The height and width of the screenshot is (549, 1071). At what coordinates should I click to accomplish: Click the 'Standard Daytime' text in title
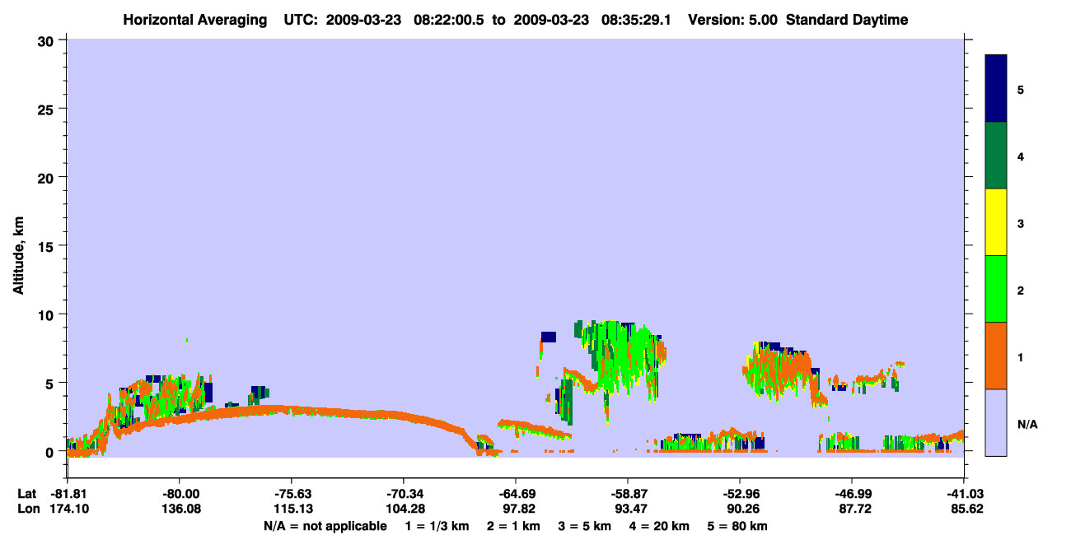coord(847,21)
